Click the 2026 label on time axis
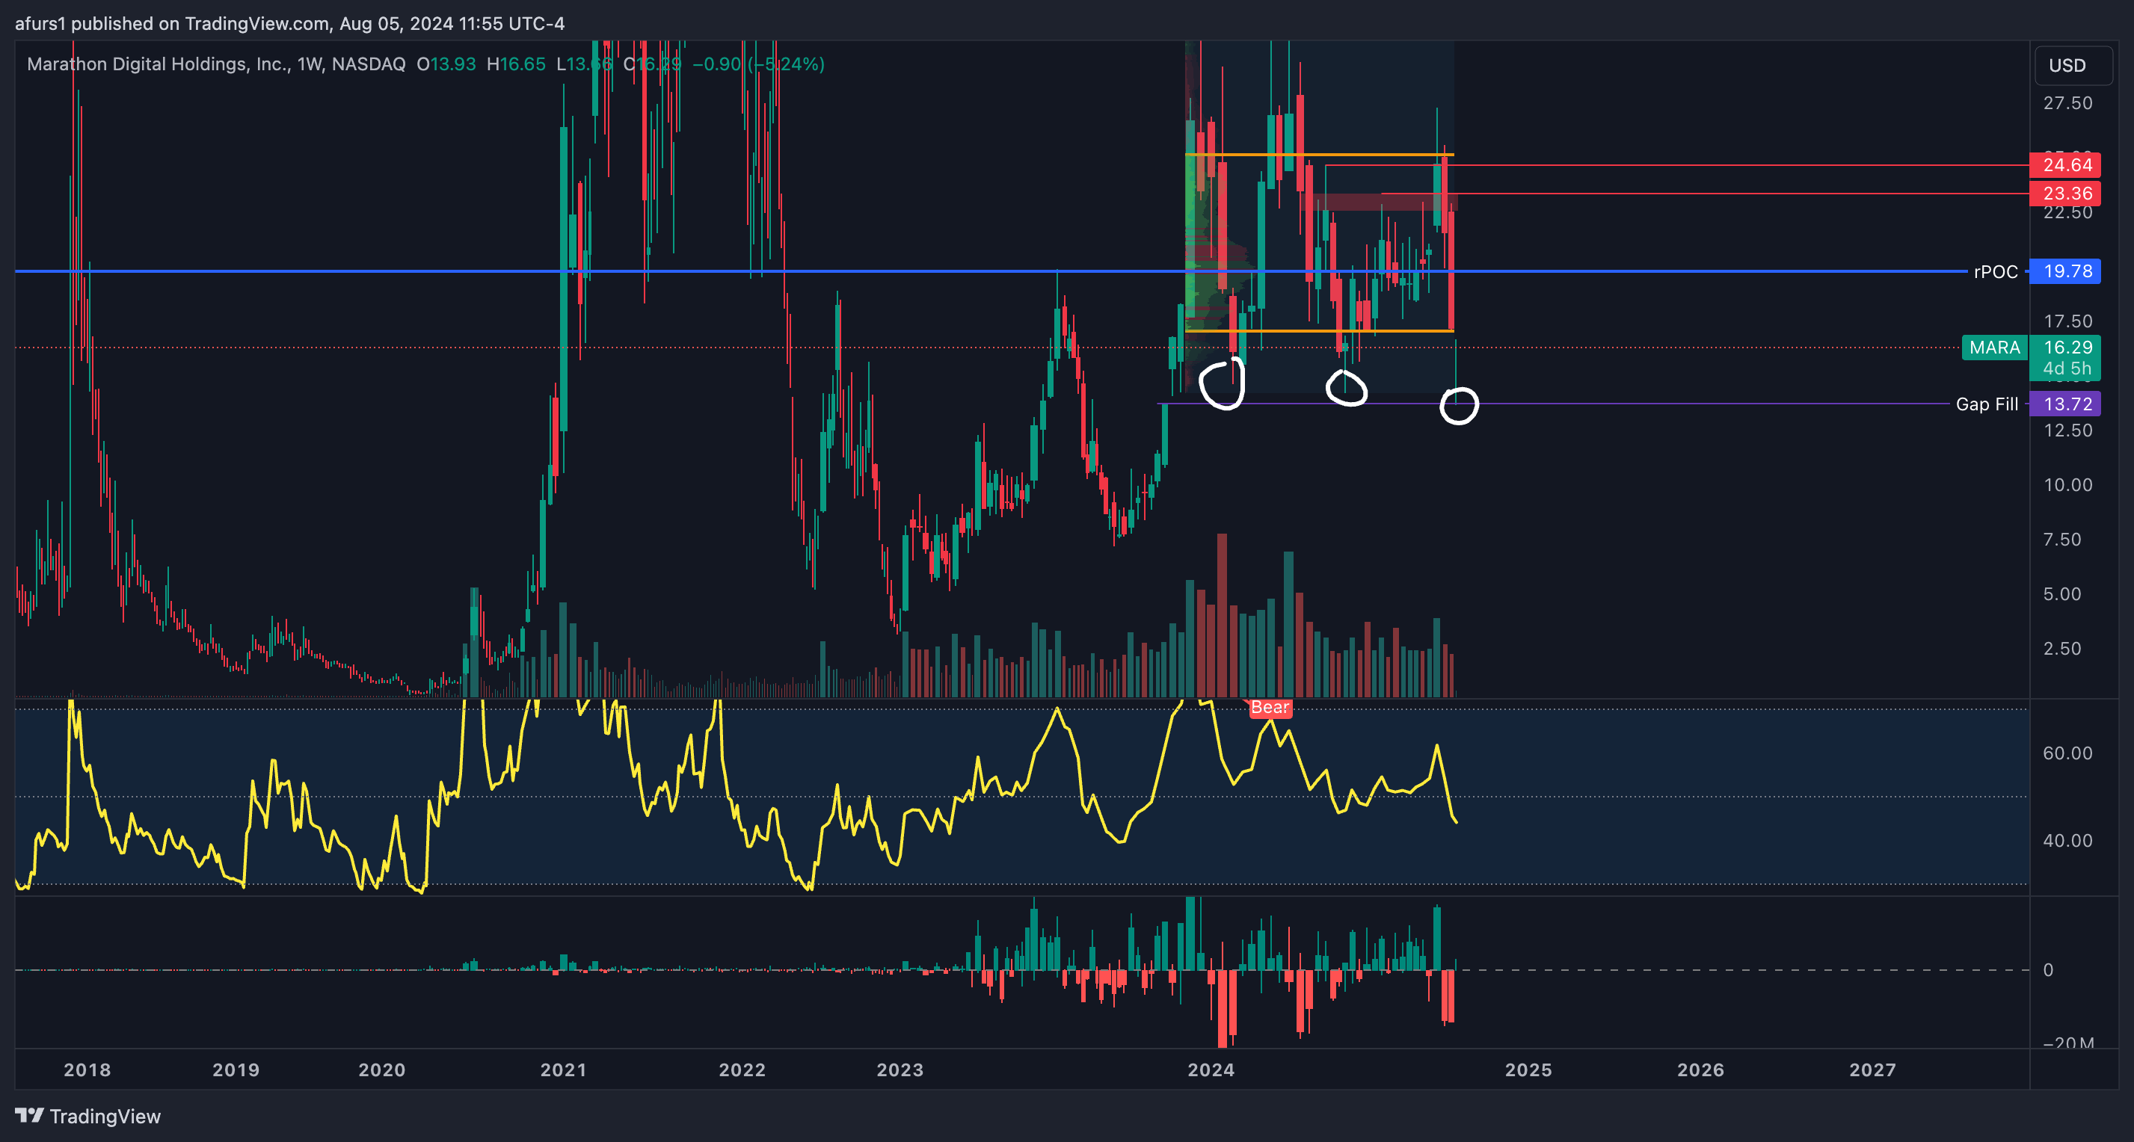Viewport: 2134px width, 1142px height. [1701, 1070]
